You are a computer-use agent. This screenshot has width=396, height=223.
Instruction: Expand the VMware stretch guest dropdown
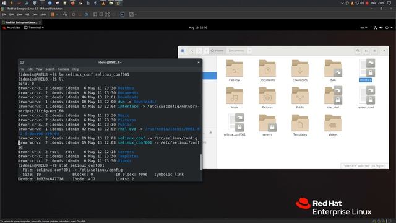pyautogui.click(x=136, y=15)
